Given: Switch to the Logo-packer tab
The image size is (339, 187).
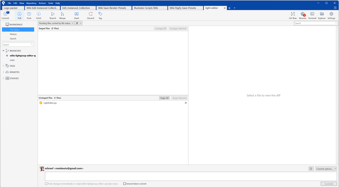Looking at the screenshot, I should point(13,8).
